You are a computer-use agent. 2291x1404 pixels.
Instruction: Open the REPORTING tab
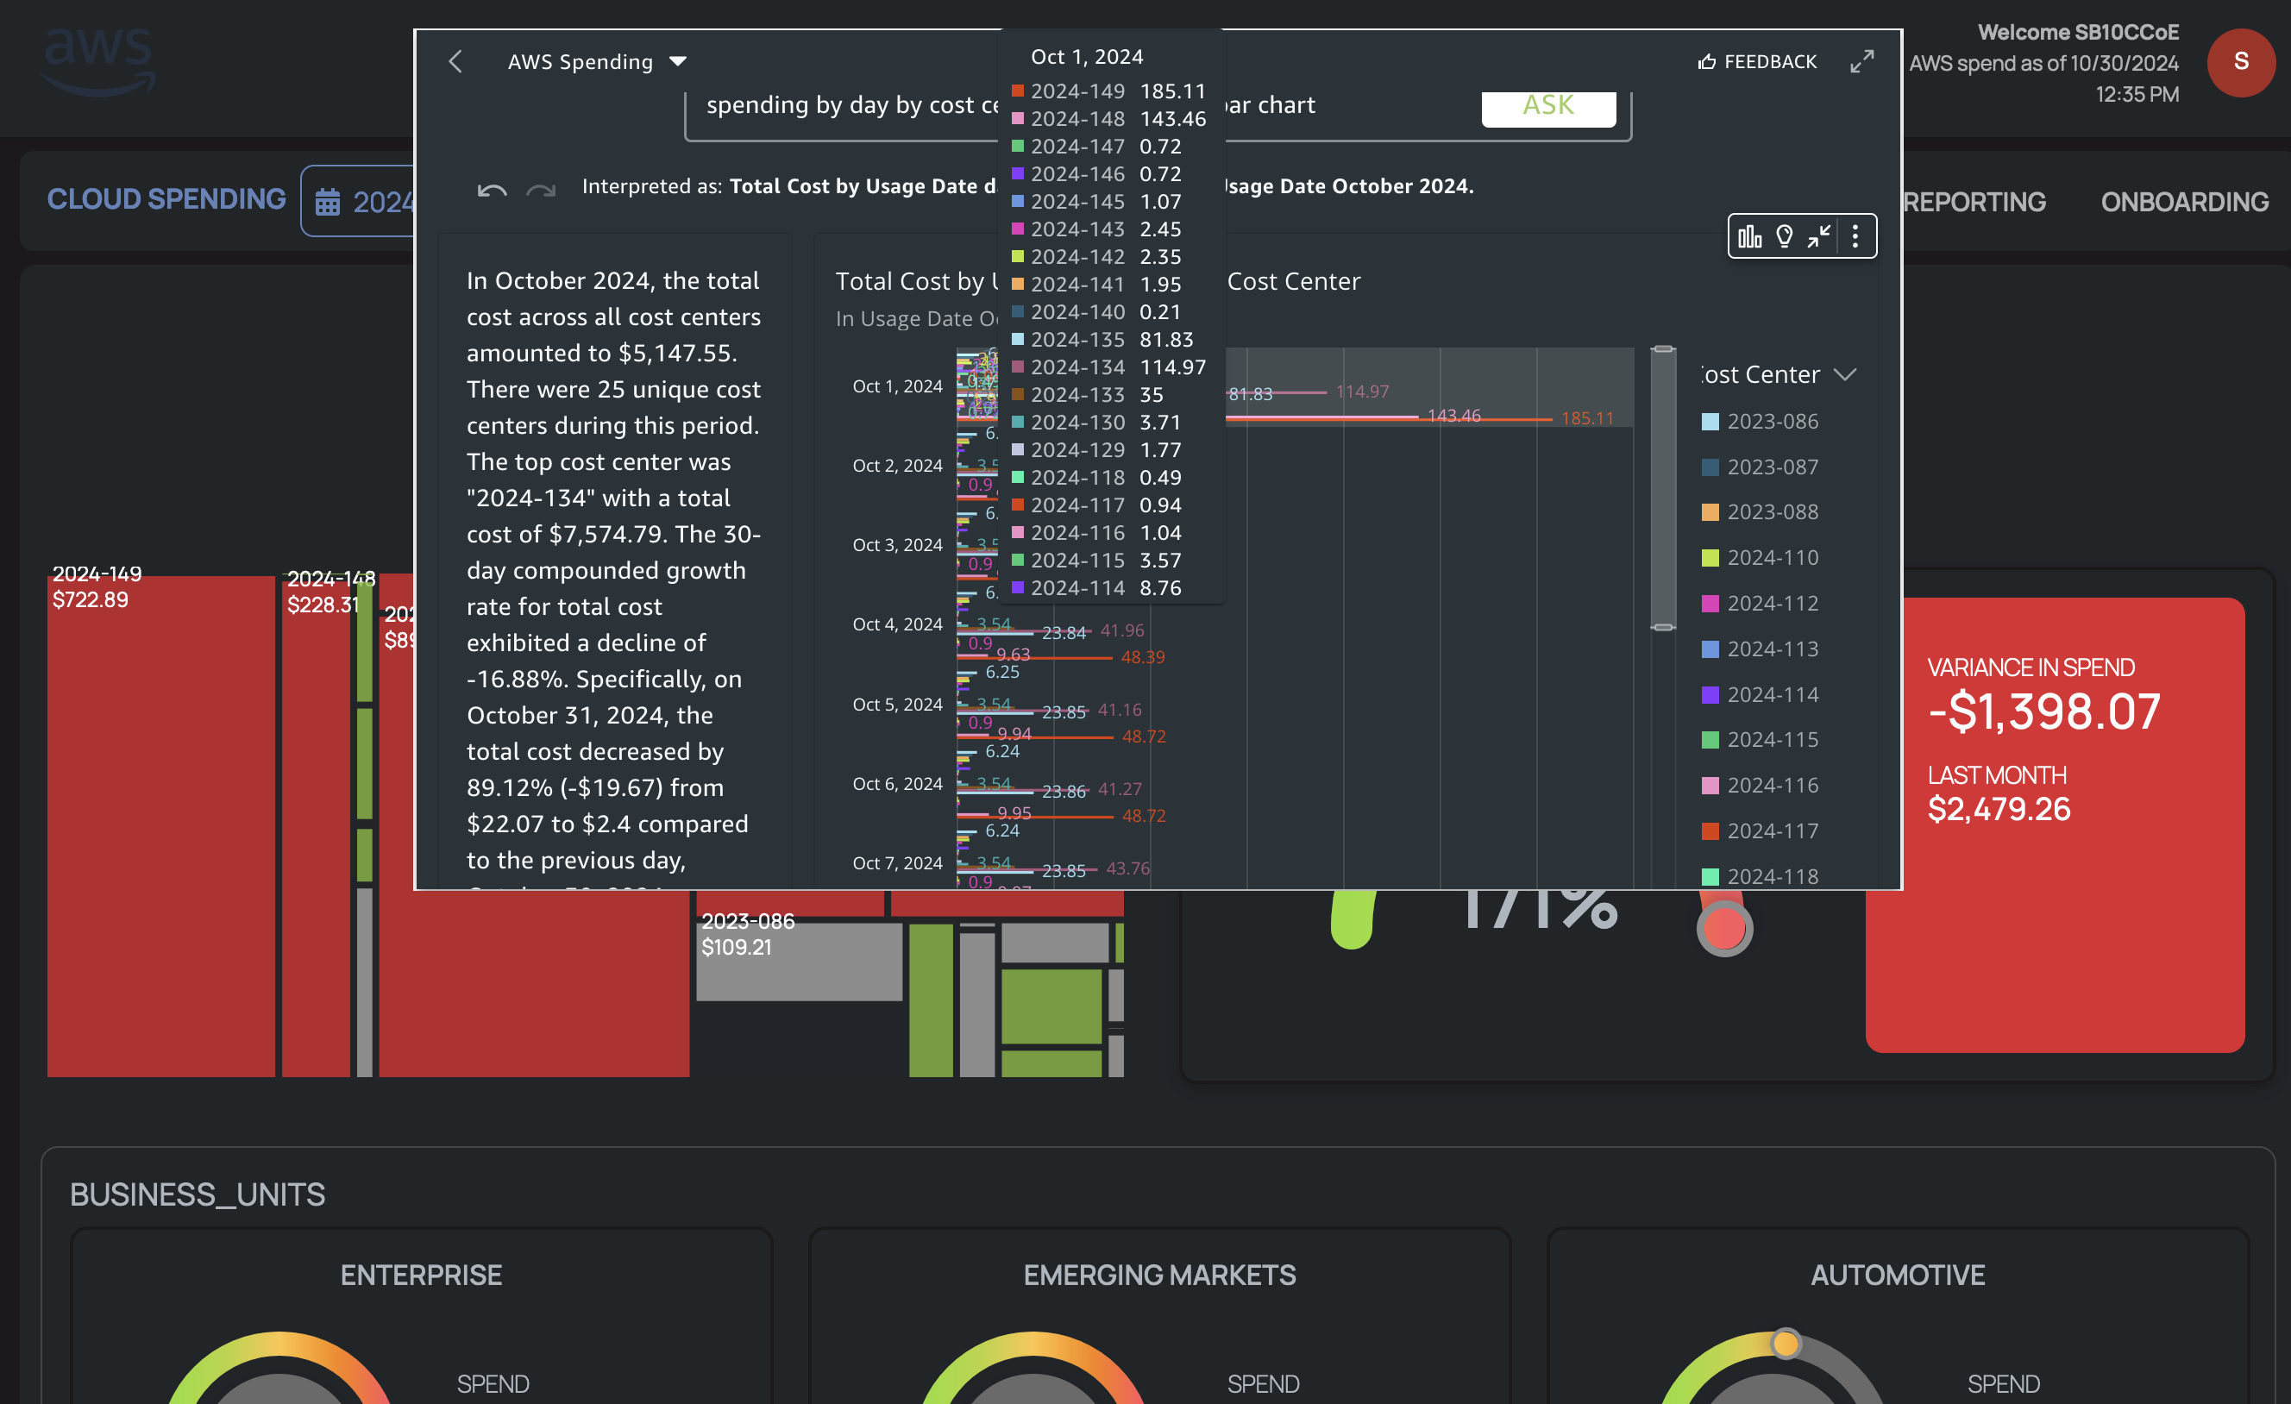click(1974, 202)
